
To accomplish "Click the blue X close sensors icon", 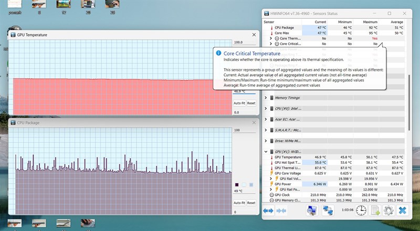I will [x=402, y=210].
